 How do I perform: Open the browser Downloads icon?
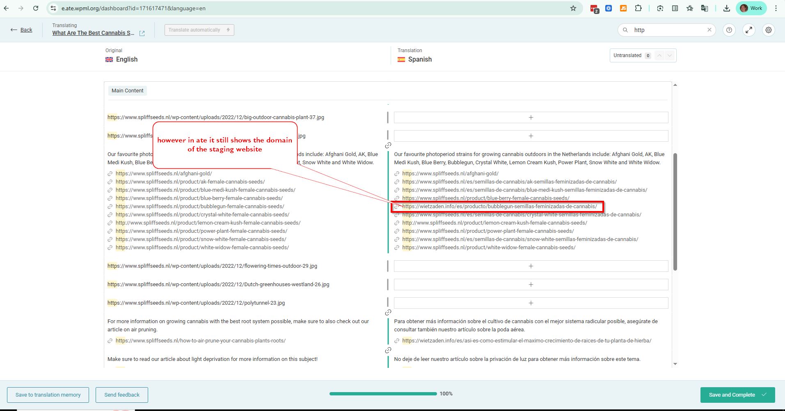click(x=727, y=8)
